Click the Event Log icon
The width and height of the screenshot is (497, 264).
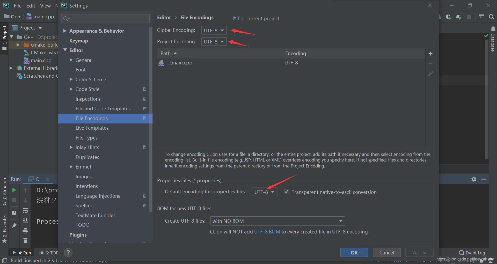[x=461, y=253]
